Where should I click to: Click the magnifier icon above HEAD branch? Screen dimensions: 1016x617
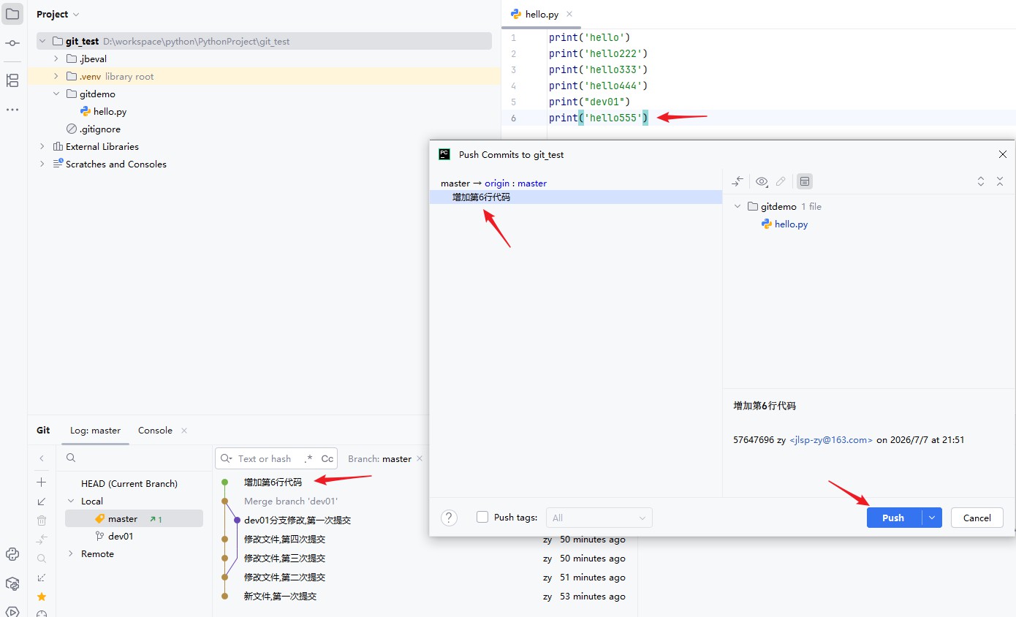[71, 458]
